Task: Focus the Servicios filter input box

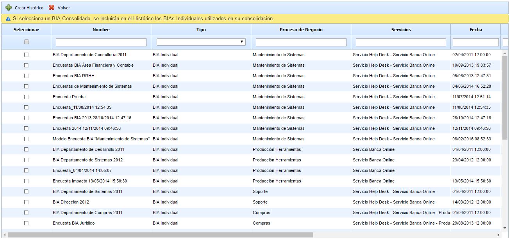Action: 401,42
